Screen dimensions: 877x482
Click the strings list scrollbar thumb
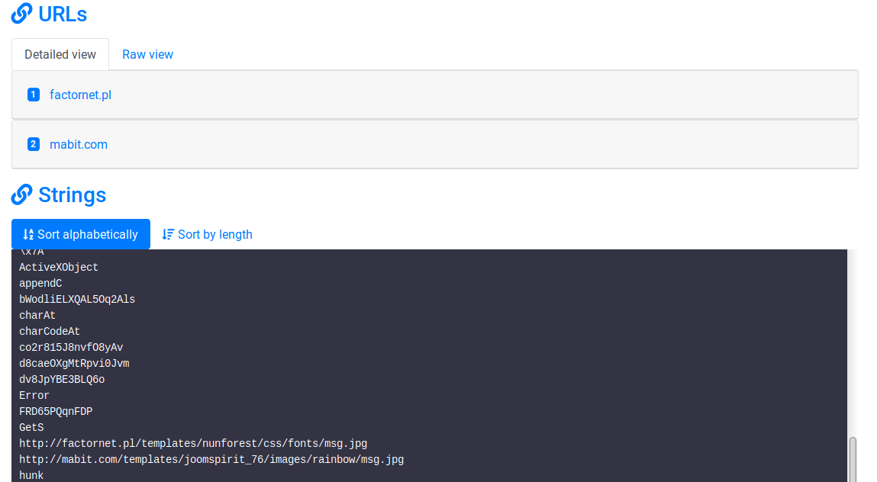[x=853, y=460]
